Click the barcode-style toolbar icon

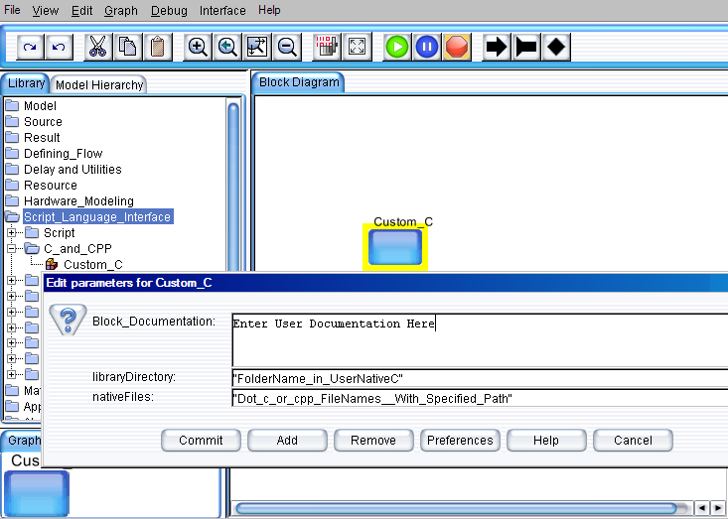pyautogui.click(x=327, y=47)
